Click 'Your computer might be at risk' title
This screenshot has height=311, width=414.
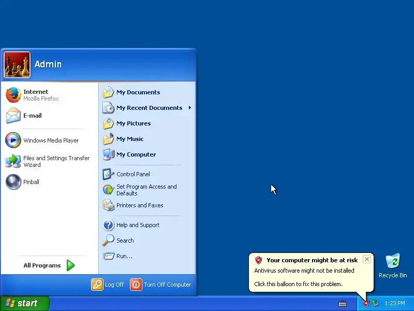tap(312, 260)
